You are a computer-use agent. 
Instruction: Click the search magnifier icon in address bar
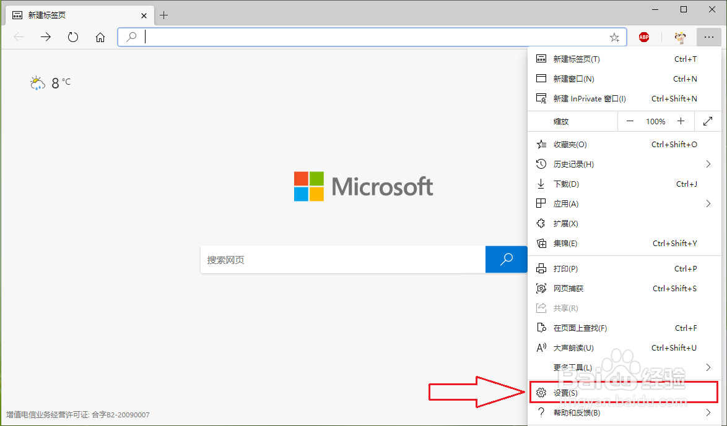click(x=132, y=36)
